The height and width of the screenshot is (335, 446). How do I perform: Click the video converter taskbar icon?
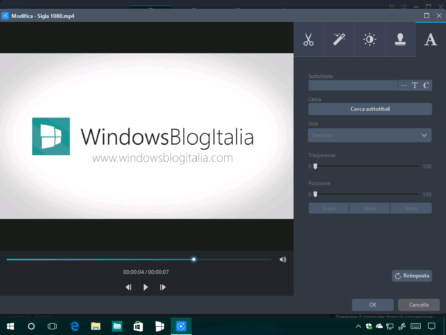(181, 326)
